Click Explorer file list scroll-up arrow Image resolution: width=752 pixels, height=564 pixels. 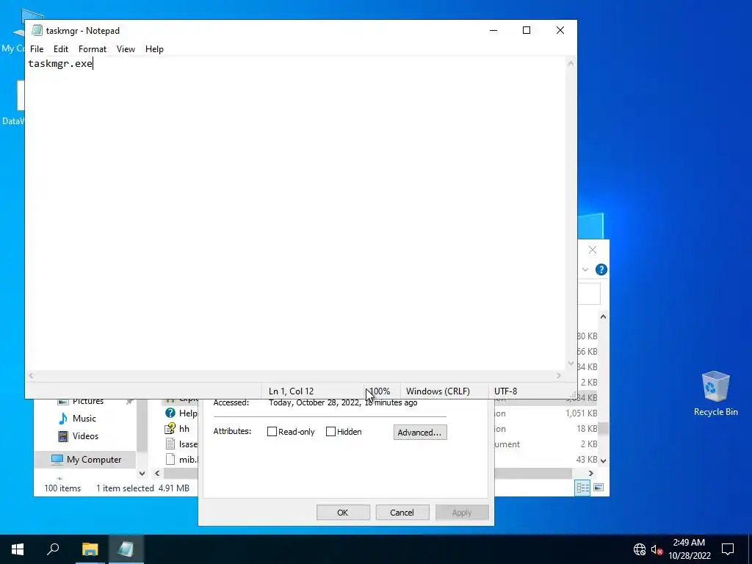[x=604, y=317]
